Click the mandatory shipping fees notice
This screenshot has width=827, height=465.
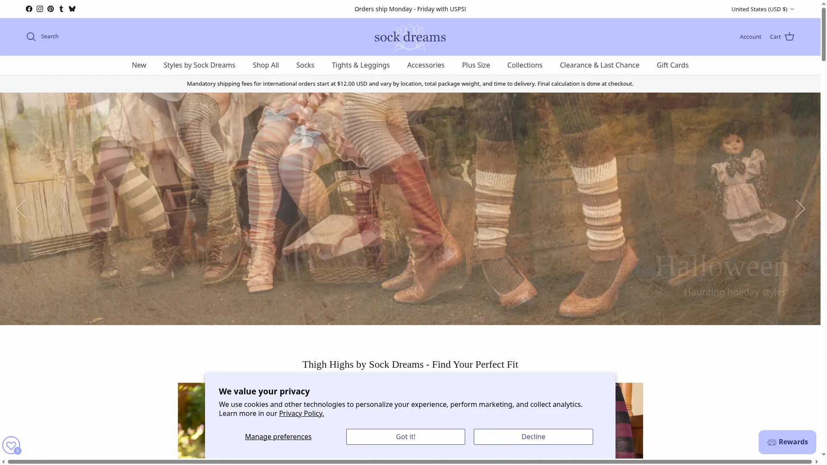point(410,84)
